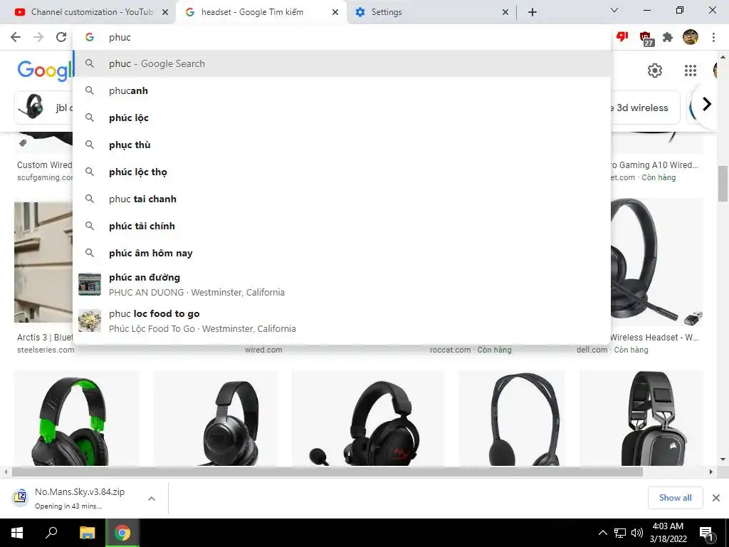Select the 'phúc tài chính' suggestion
This screenshot has height=547, width=729.
(x=342, y=226)
